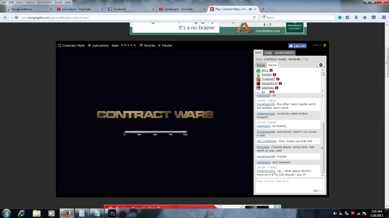
Task: Open the clock showing 7:10 AM
Action: pyautogui.click(x=377, y=213)
